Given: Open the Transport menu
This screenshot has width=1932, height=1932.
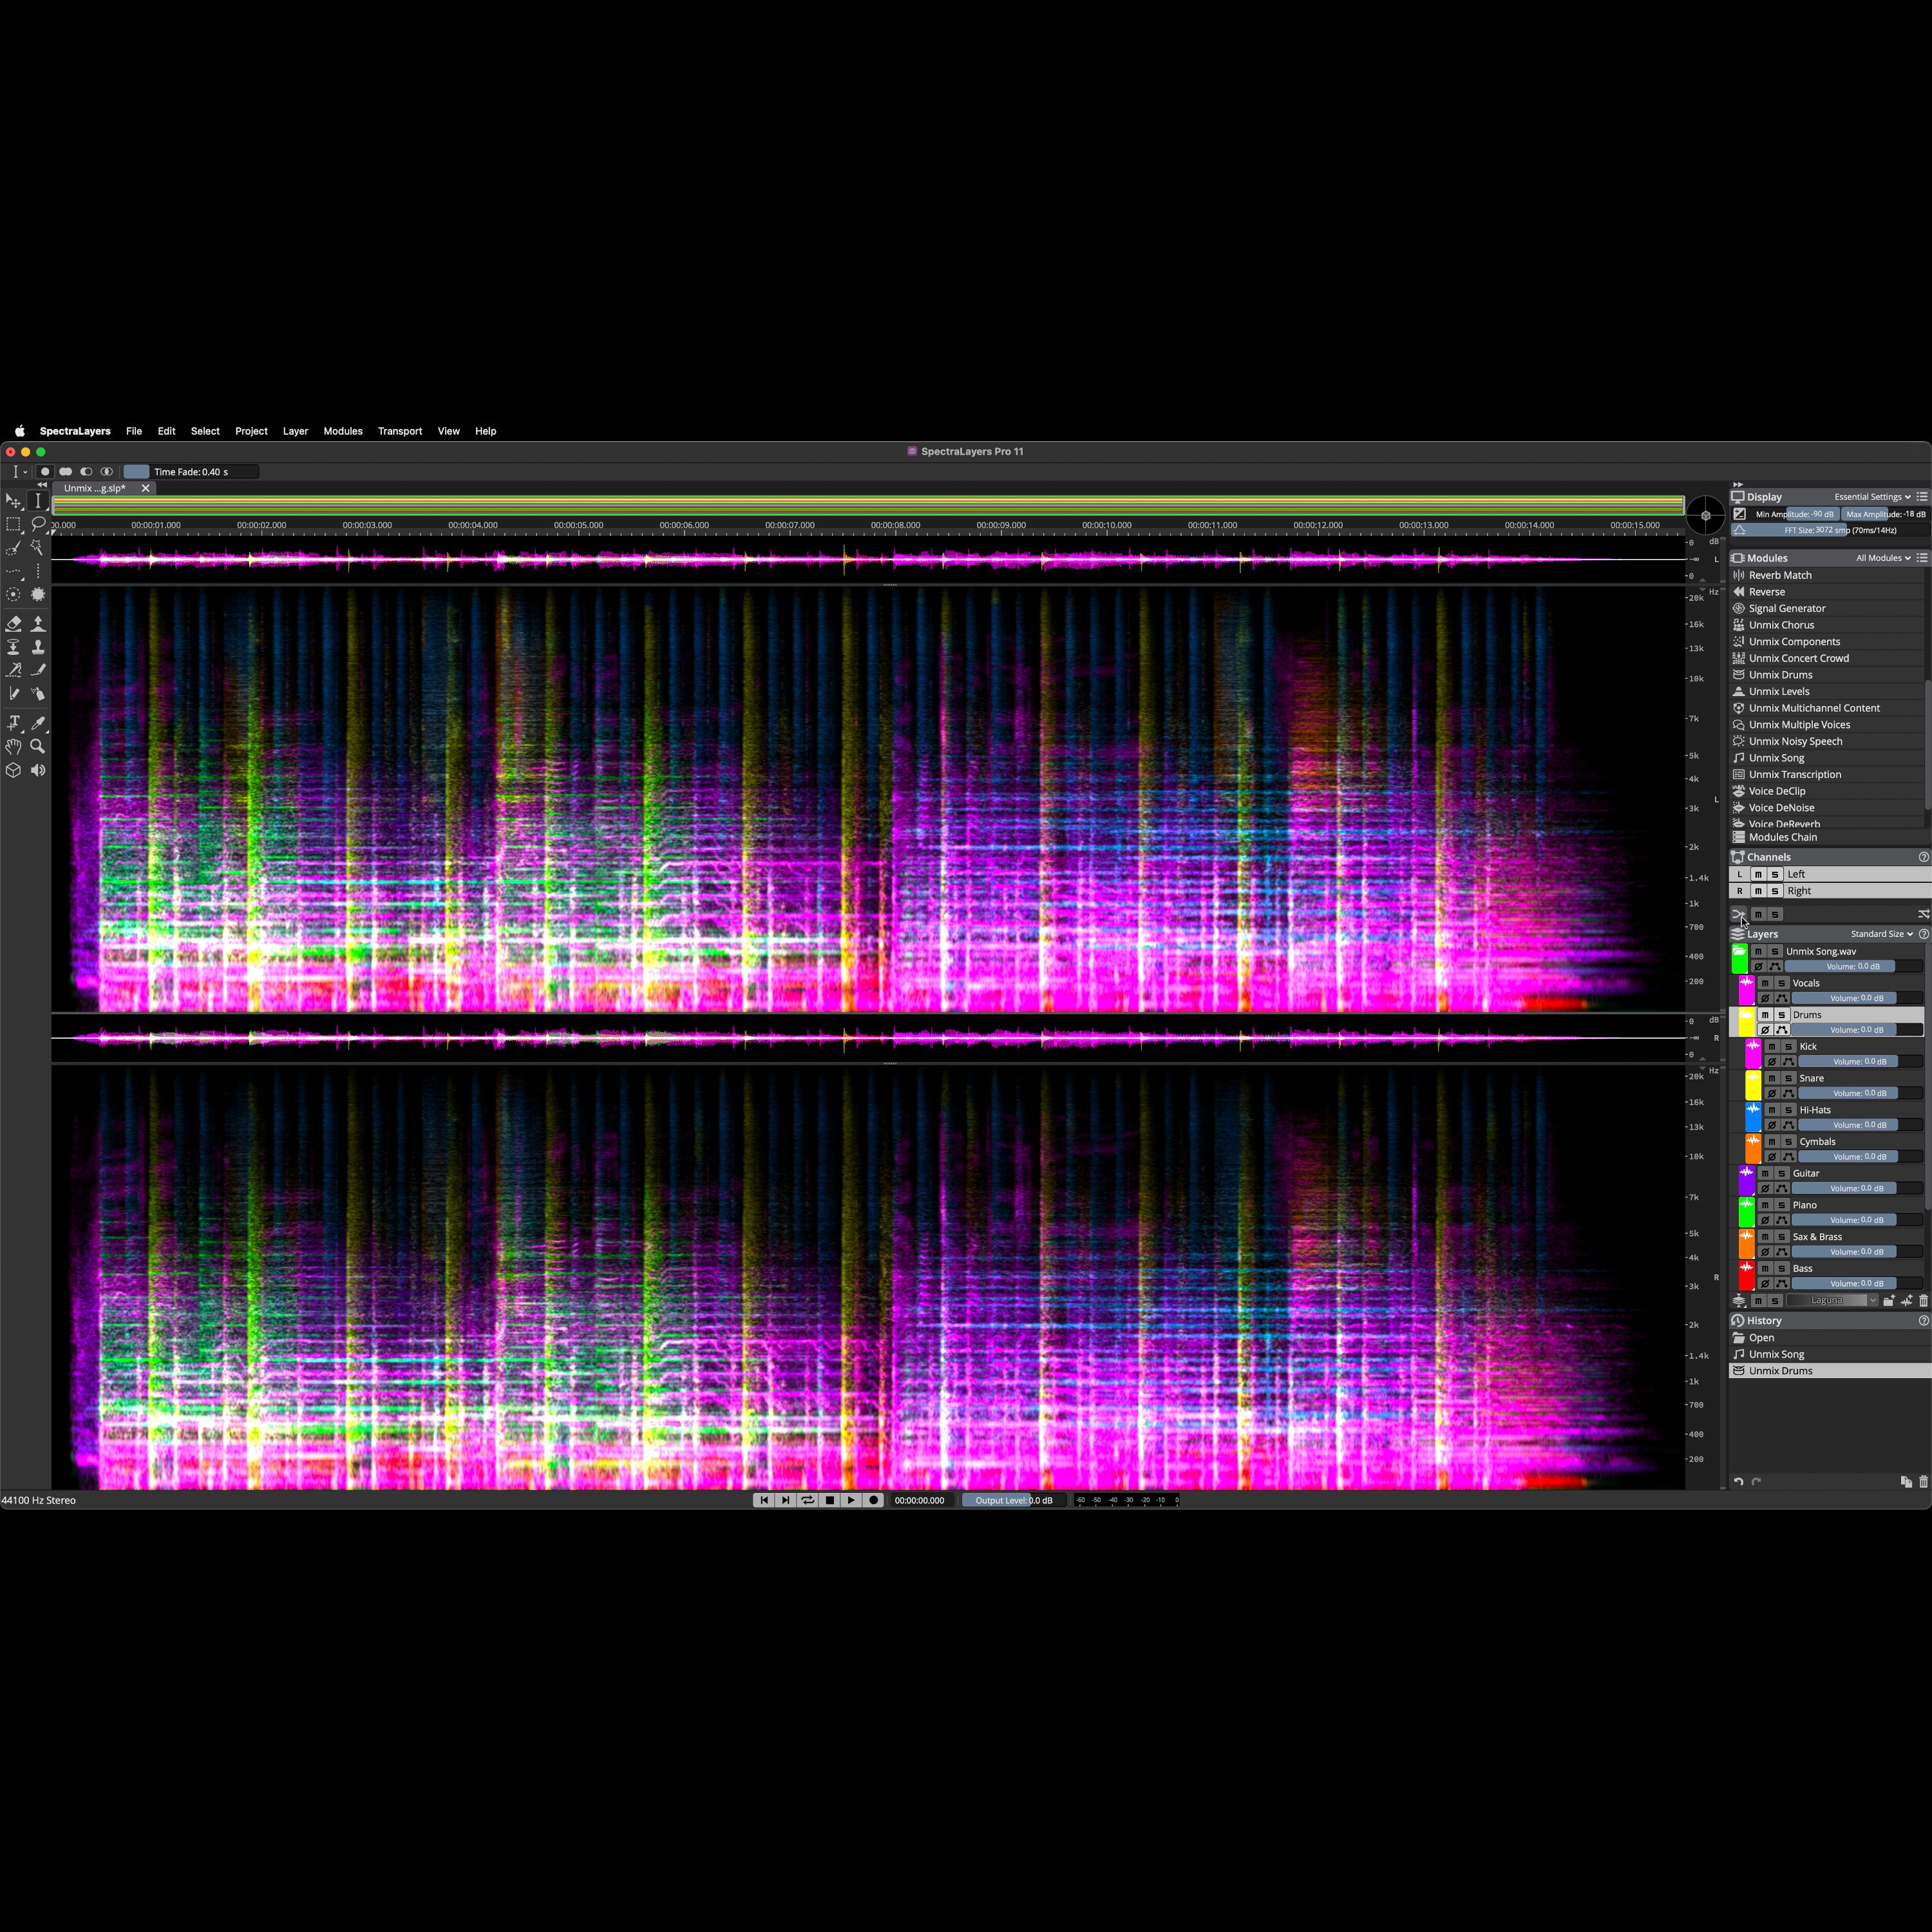Looking at the screenshot, I should 400,431.
